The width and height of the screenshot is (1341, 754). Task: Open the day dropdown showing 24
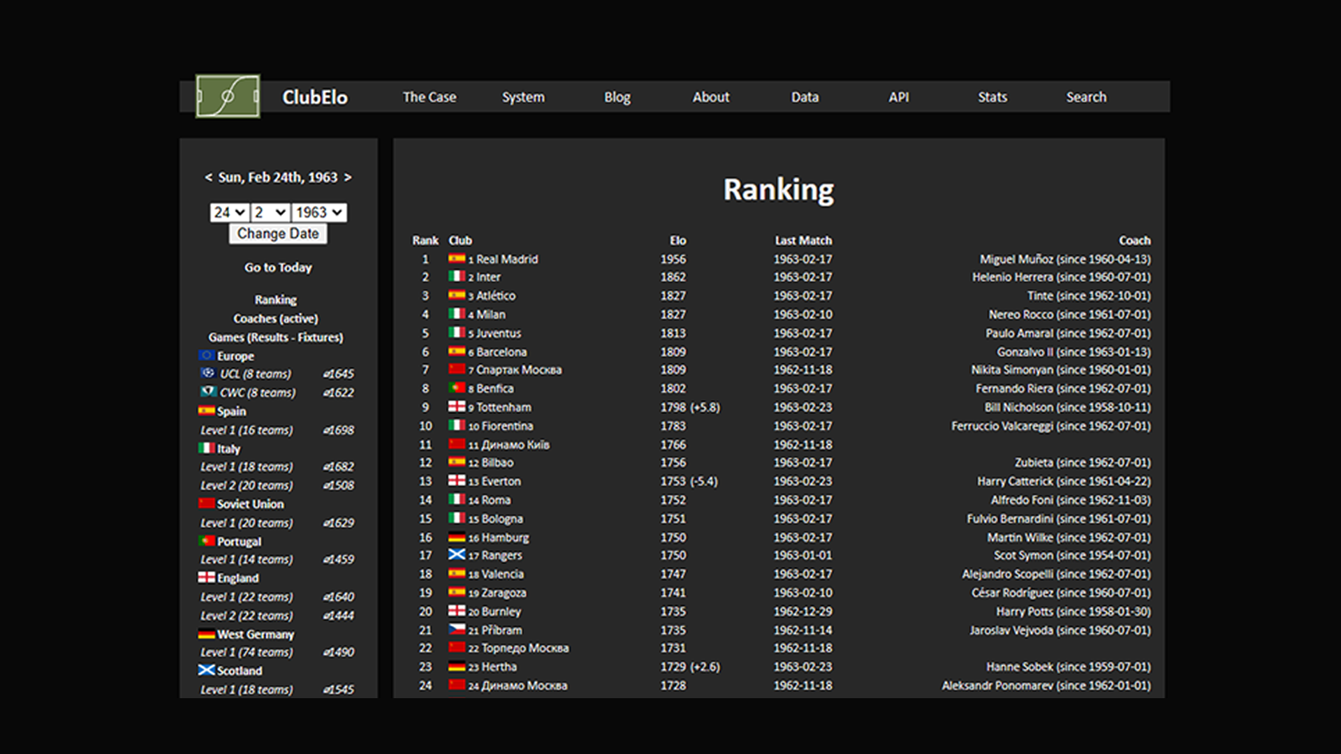[230, 212]
